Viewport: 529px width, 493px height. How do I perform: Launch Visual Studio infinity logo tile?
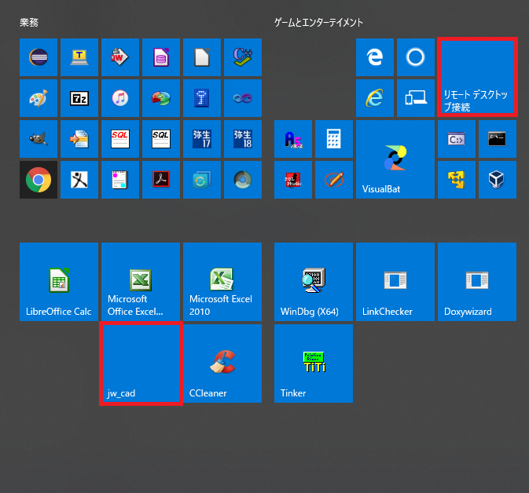click(243, 98)
